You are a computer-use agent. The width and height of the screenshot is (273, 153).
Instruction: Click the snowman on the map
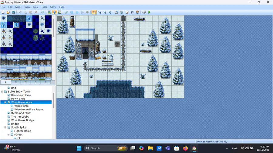click(110, 57)
